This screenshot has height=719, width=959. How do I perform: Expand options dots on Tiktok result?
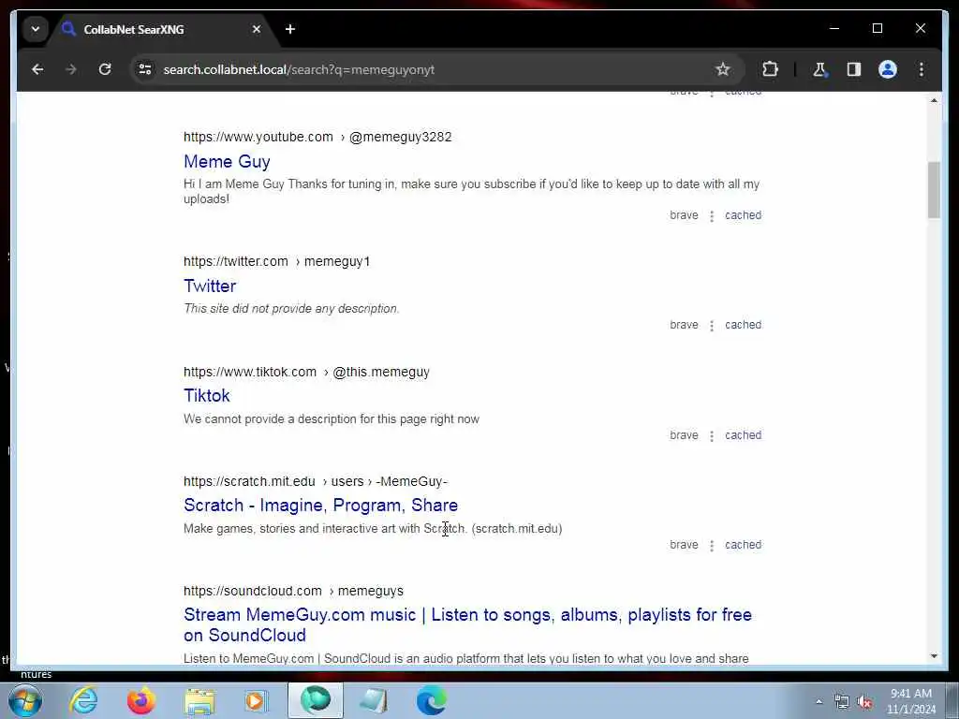pyautogui.click(x=712, y=436)
